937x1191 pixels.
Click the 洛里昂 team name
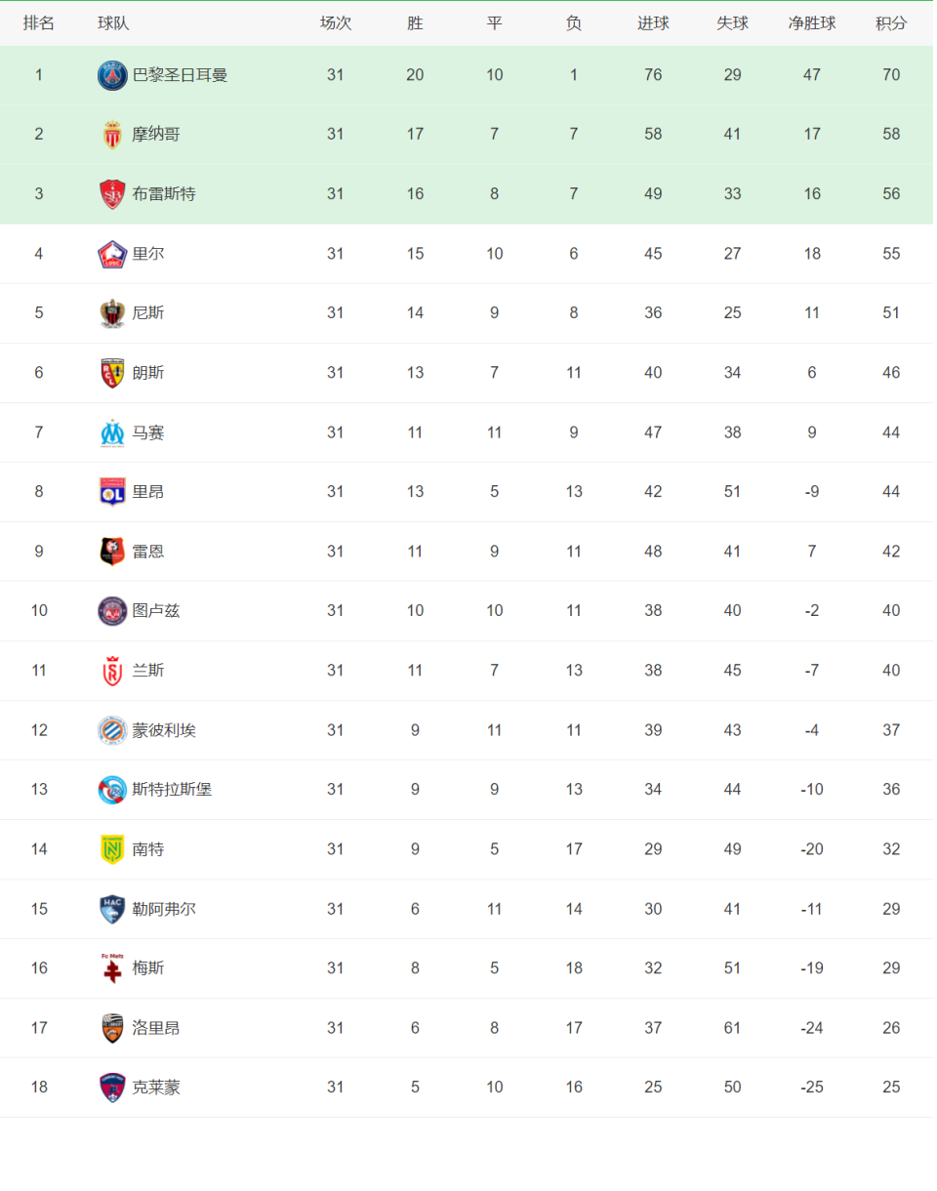point(156,1028)
